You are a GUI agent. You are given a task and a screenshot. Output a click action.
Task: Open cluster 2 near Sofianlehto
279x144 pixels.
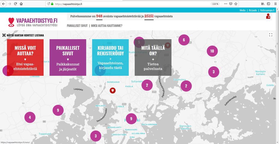tap(147, 85)
